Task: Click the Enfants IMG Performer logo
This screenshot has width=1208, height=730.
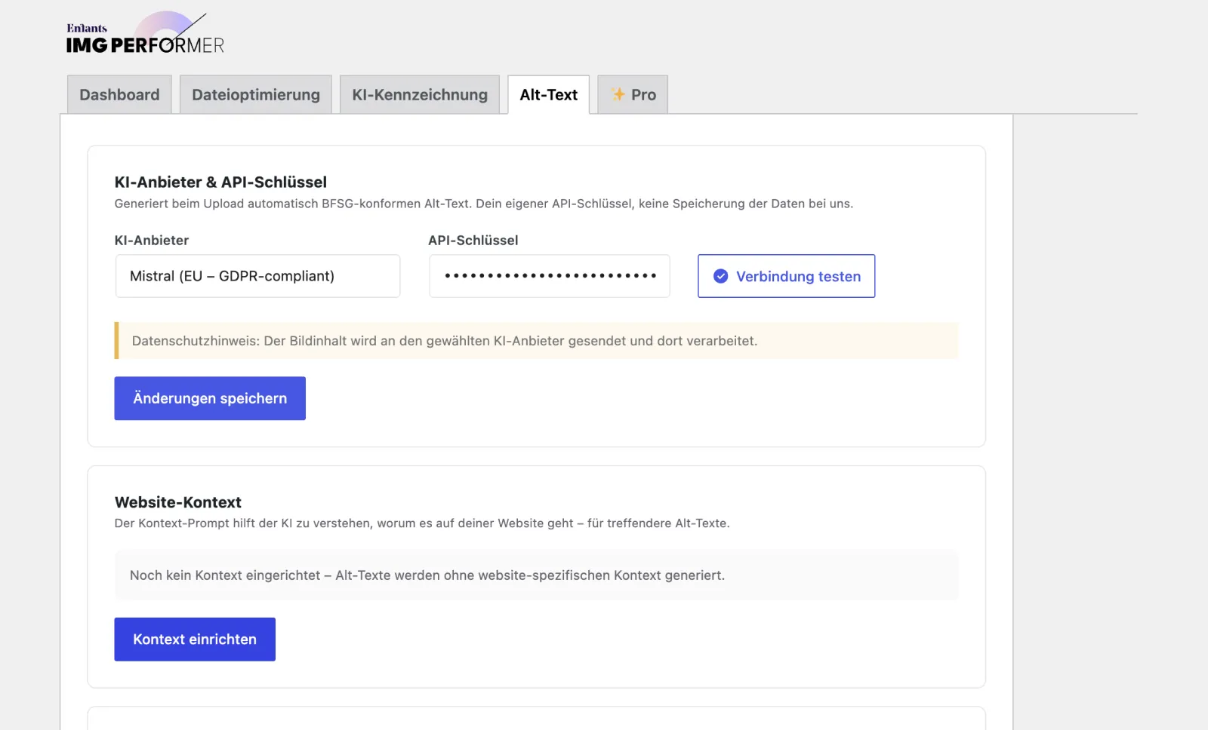Action: (145, 34)
